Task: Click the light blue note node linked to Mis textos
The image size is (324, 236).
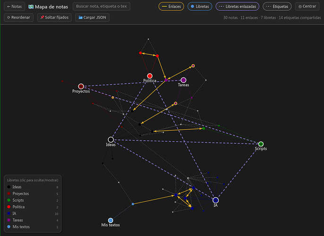Action: click(133, 204)
